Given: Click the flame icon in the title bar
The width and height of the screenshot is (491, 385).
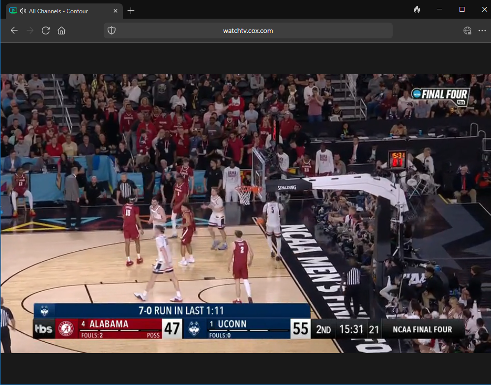Looking at the screenshot, I should pyautogui.click(x=416, y=9).
